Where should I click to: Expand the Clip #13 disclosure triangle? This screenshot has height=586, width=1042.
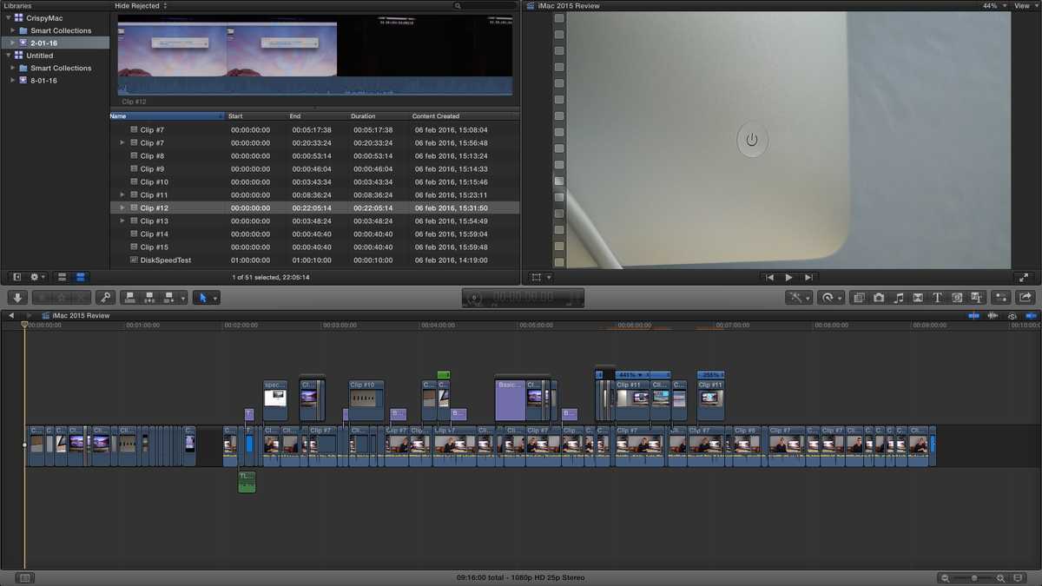click(x=122, y=221)
